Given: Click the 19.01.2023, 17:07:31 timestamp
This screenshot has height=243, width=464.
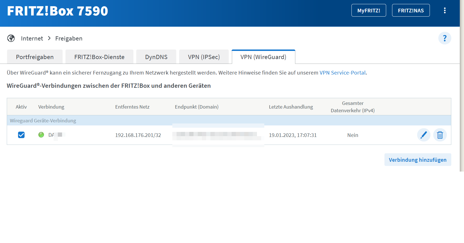Looking at the screenshot, I should (x=293, y=135).
